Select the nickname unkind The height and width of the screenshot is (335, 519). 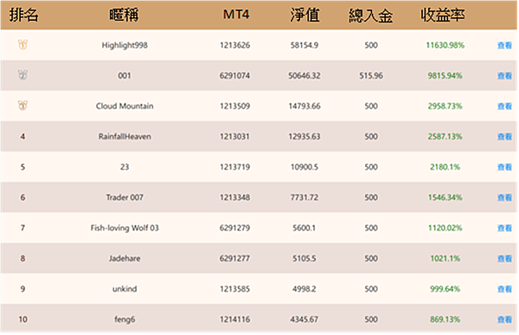pos(125,289)
